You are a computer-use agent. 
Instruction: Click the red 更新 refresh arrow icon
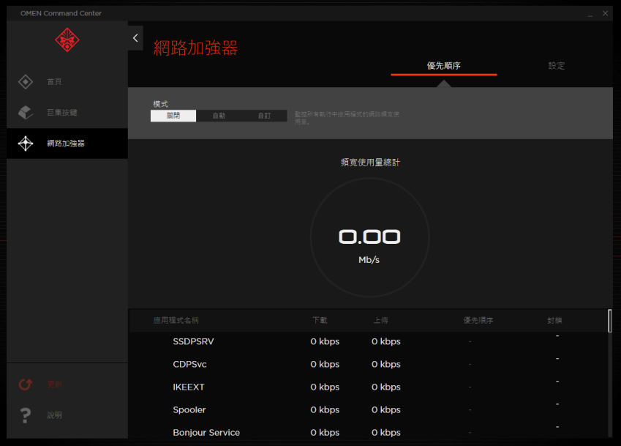click(x=26, y=384)
